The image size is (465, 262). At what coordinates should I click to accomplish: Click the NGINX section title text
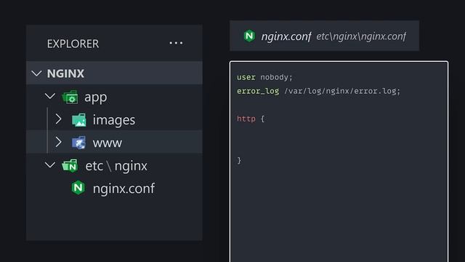click(x=65, y=74)
